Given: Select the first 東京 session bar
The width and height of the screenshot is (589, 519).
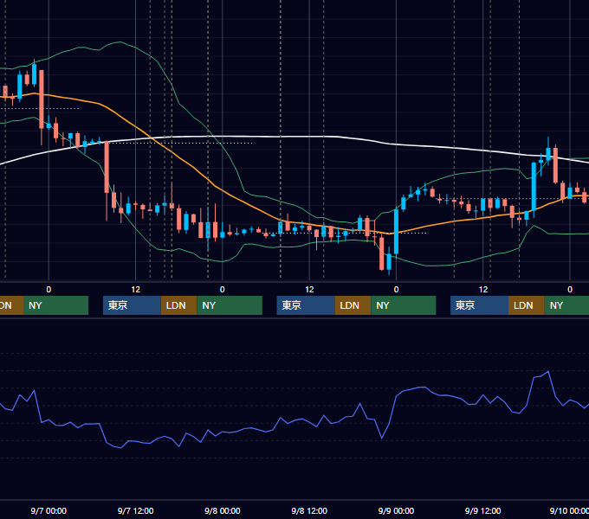Looking at the screenshot, I should coord(133,305).
